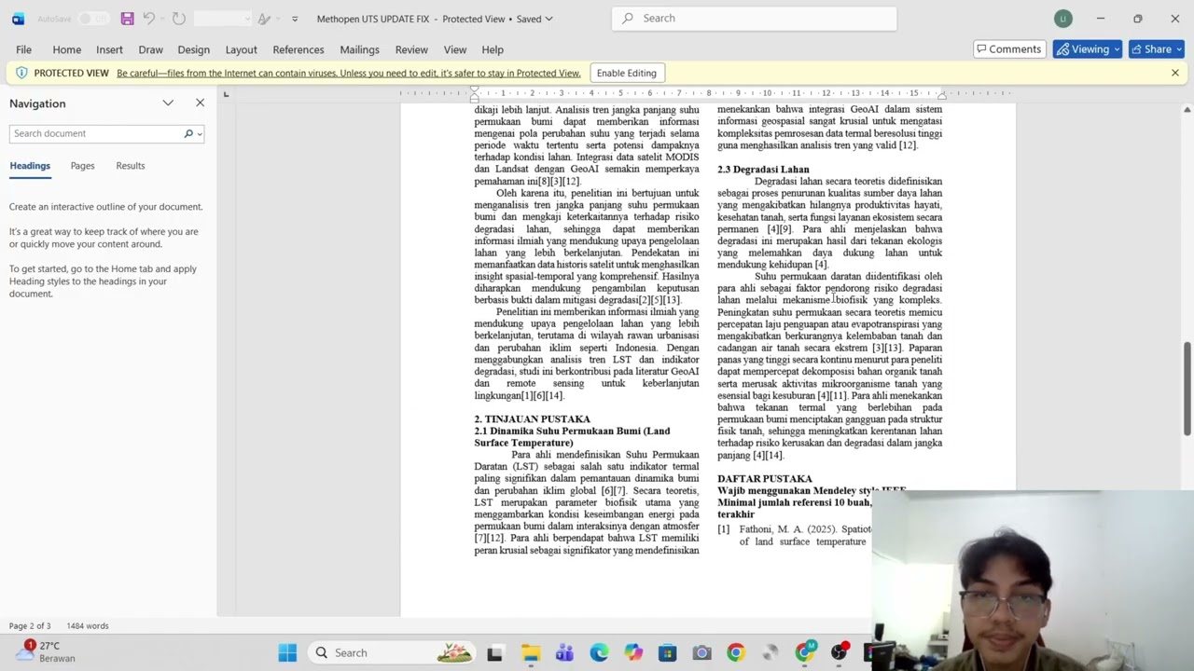This screenshot has width=1194, height=671.
Task: Click the Undo arrow icon
Action: point(148,19)
